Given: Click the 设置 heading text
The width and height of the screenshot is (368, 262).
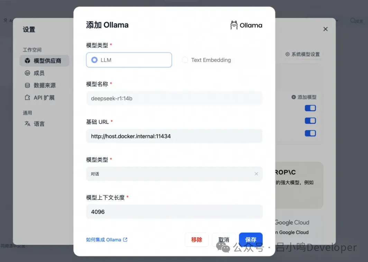Looking at the screenshot, I should click(x=29, y=30).
